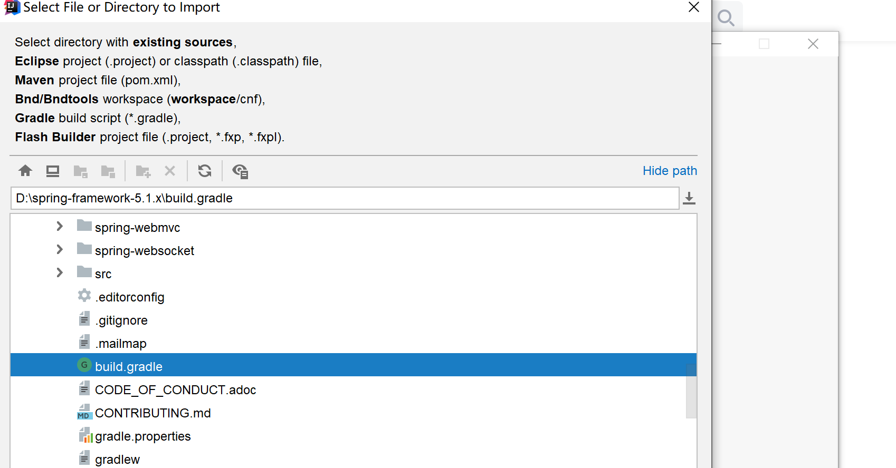Viewport: 896px width, 468px height.
Task: Jump to the Desktop directory
Action: coord(53,171)
